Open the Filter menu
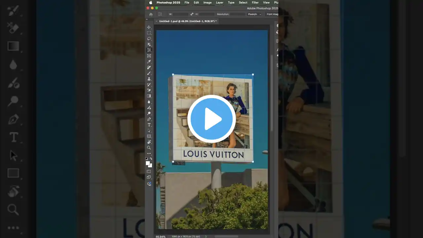 [255, 3]
